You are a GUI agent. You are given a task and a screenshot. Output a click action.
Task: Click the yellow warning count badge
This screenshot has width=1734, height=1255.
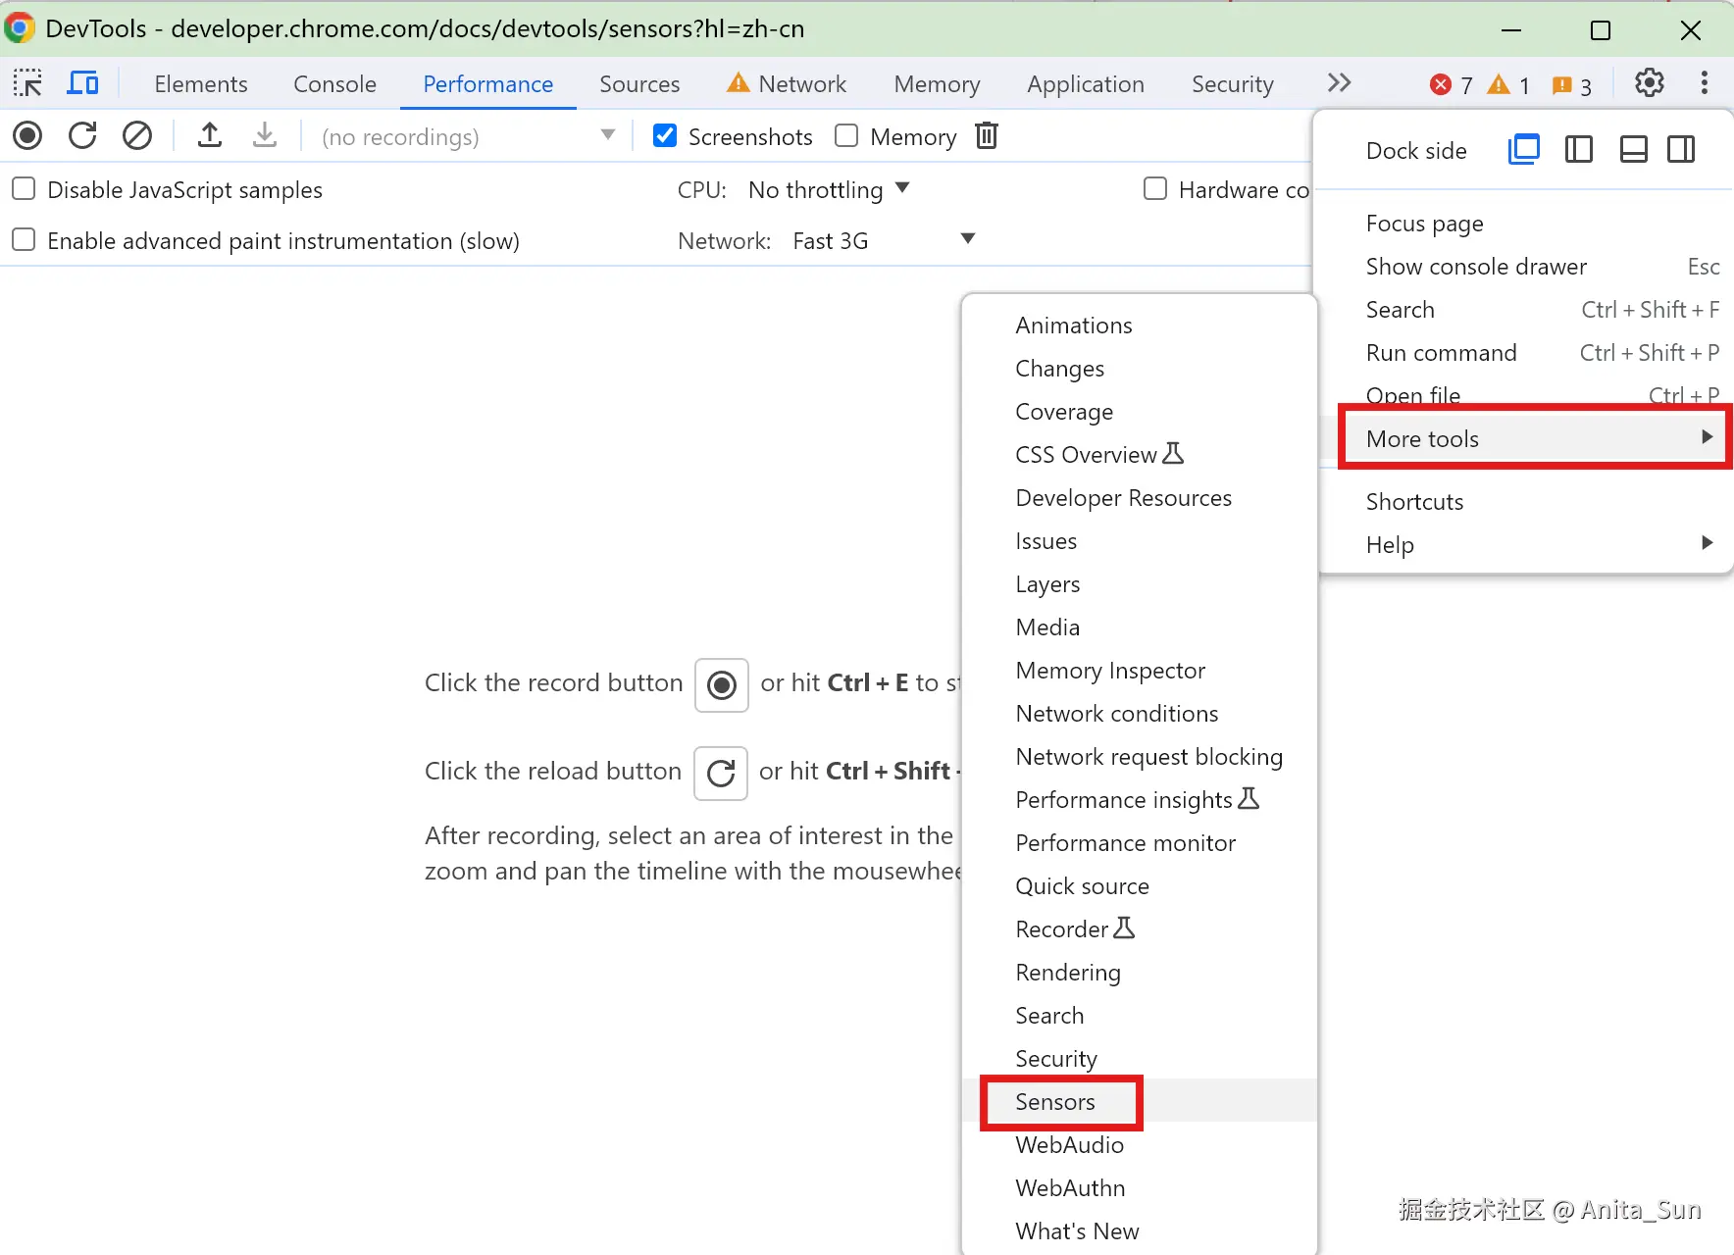point(1508,85)
